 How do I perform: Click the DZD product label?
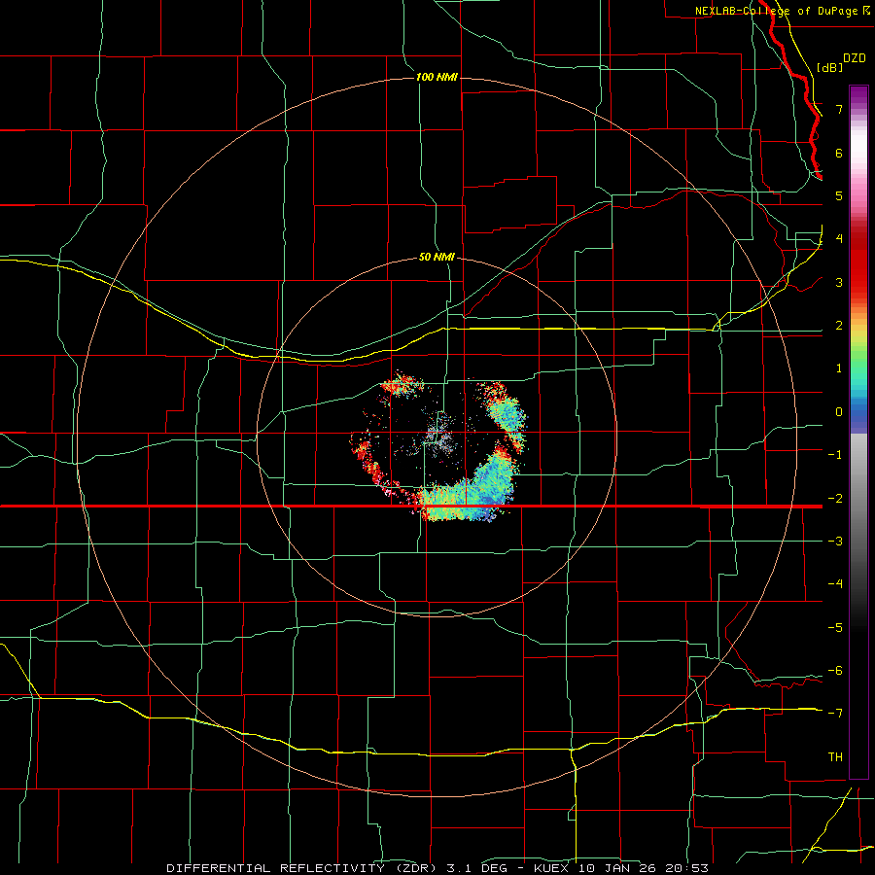coord(855,58)
